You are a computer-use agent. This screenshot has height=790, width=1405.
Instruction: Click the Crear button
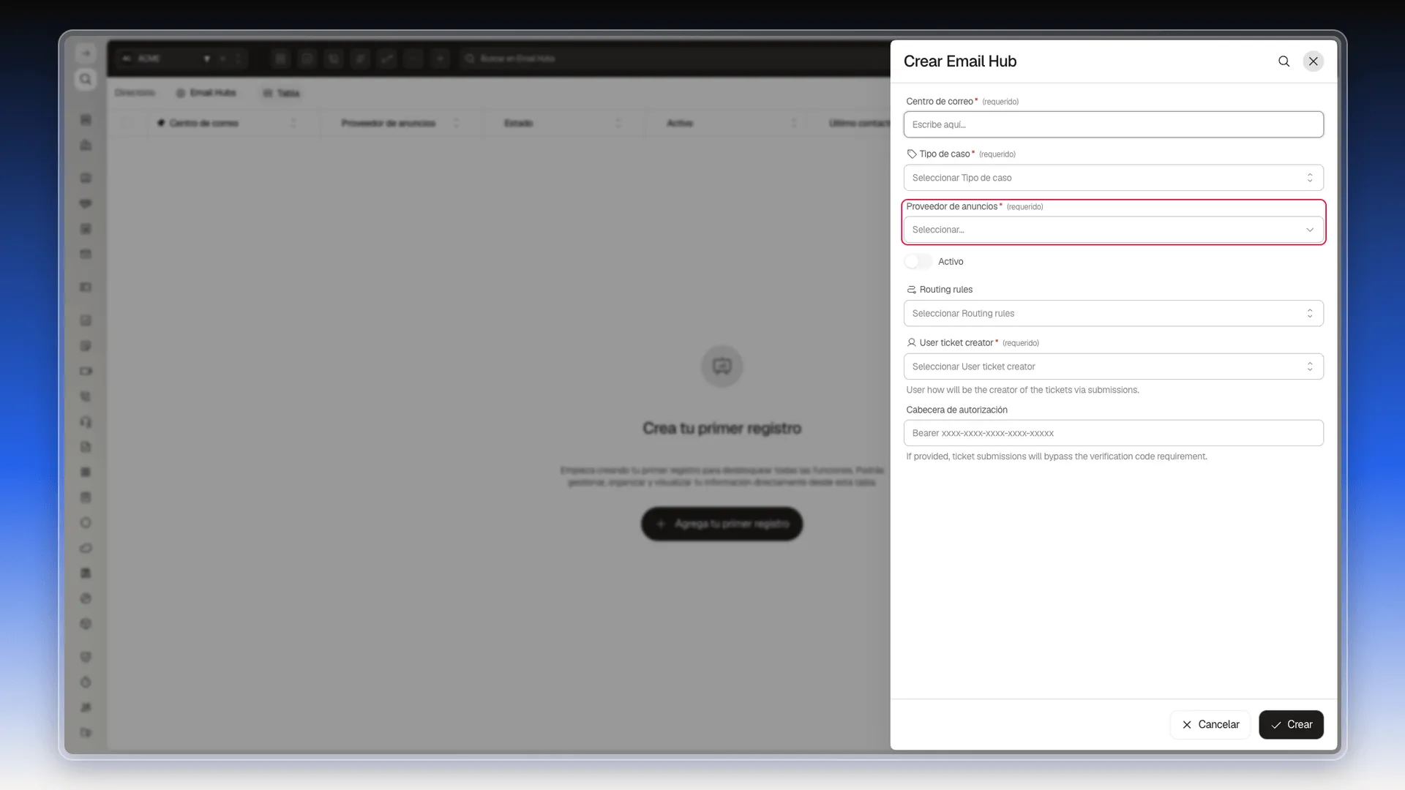point(1291,724)
